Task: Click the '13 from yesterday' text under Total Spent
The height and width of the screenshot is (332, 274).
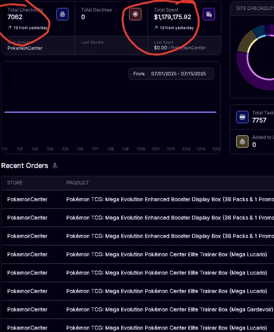Action: coord(177,28)
